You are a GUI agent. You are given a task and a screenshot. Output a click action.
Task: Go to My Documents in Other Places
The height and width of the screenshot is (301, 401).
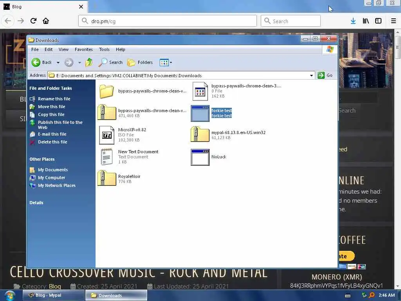tap(53, 170)
